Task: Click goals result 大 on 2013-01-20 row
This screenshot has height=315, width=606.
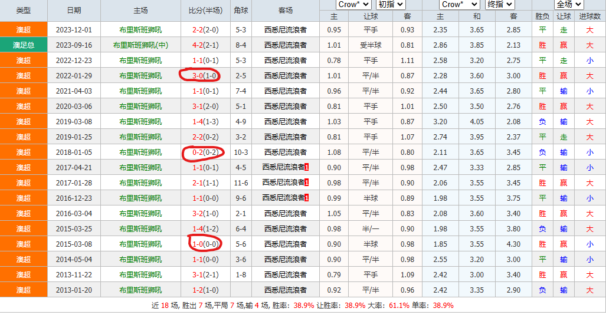Action: [x=589, y=290]
